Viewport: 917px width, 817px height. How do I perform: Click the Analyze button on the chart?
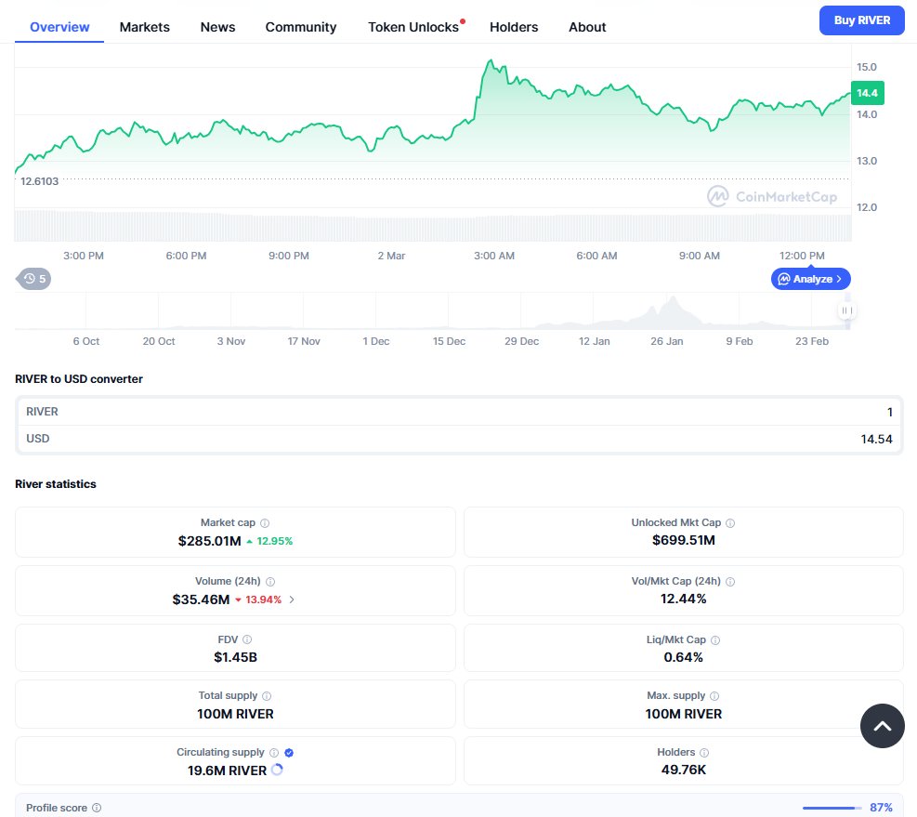coord(810,279)
